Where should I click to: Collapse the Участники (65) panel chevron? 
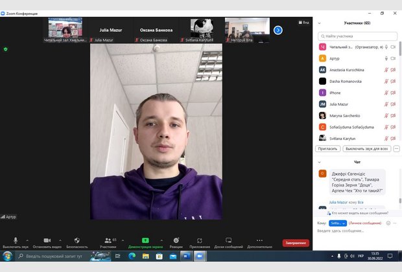coord(320,23)
